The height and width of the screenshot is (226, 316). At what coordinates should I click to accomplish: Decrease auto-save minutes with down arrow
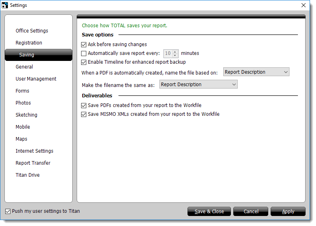tap(175, 55)
